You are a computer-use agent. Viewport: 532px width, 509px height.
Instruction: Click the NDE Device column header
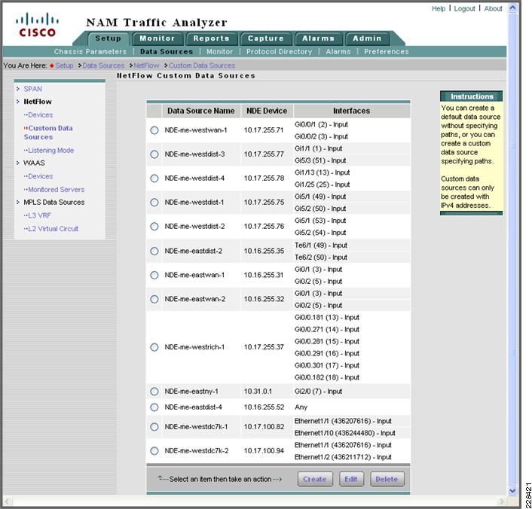pyautogui.click(x=267, y=111)
